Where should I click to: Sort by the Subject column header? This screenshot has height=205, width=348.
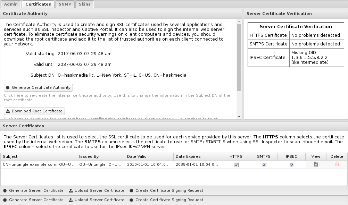(x=39, y=157)
